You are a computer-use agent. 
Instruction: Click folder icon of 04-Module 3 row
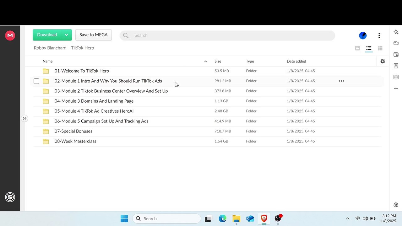[46, 101]
